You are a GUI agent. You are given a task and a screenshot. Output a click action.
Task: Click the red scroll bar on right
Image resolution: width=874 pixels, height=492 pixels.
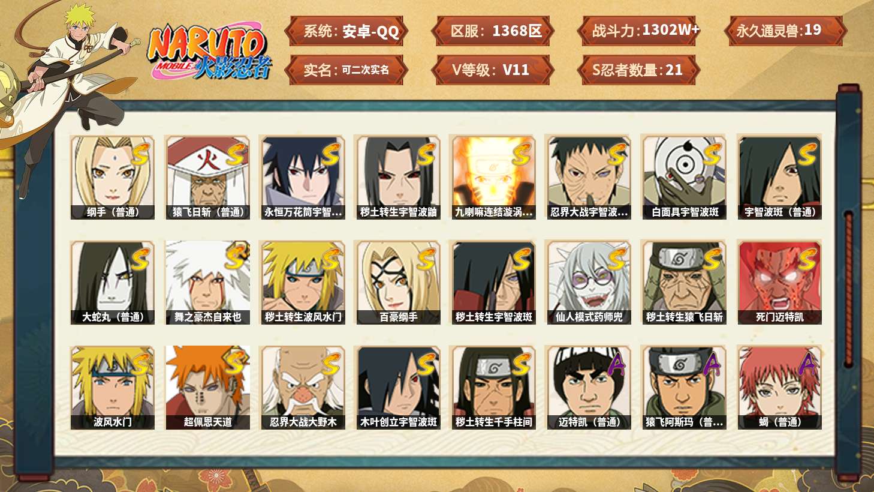(848, 288)
